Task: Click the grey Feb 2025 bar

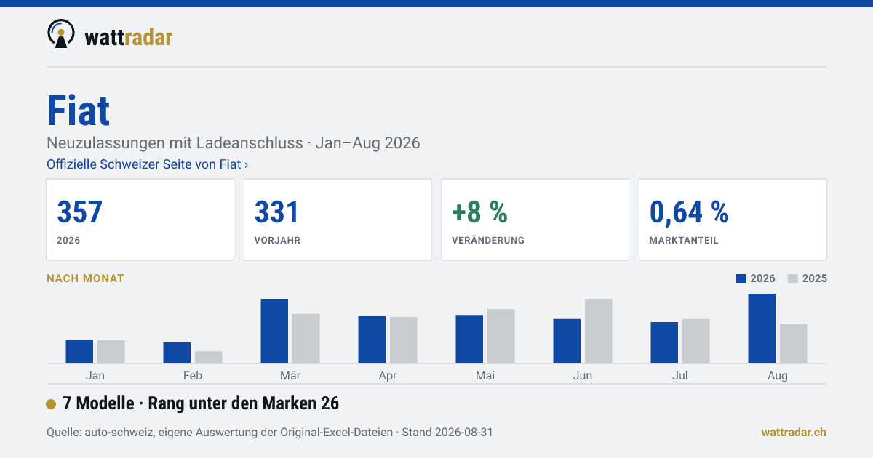Action: point(209,357)
